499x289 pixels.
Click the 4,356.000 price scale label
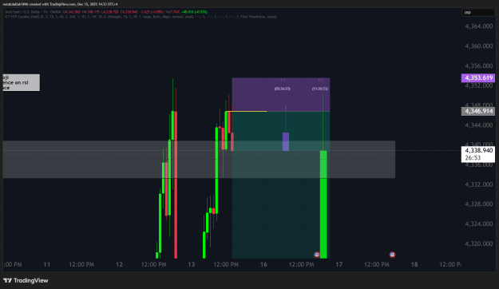click(x=478, y=66)
